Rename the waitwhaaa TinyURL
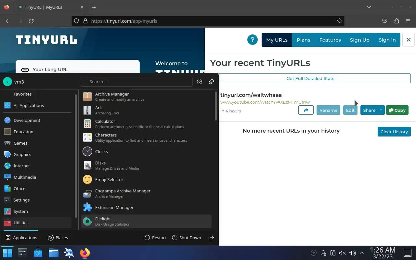This screenshot has width=416, height=260. point(328,110)
